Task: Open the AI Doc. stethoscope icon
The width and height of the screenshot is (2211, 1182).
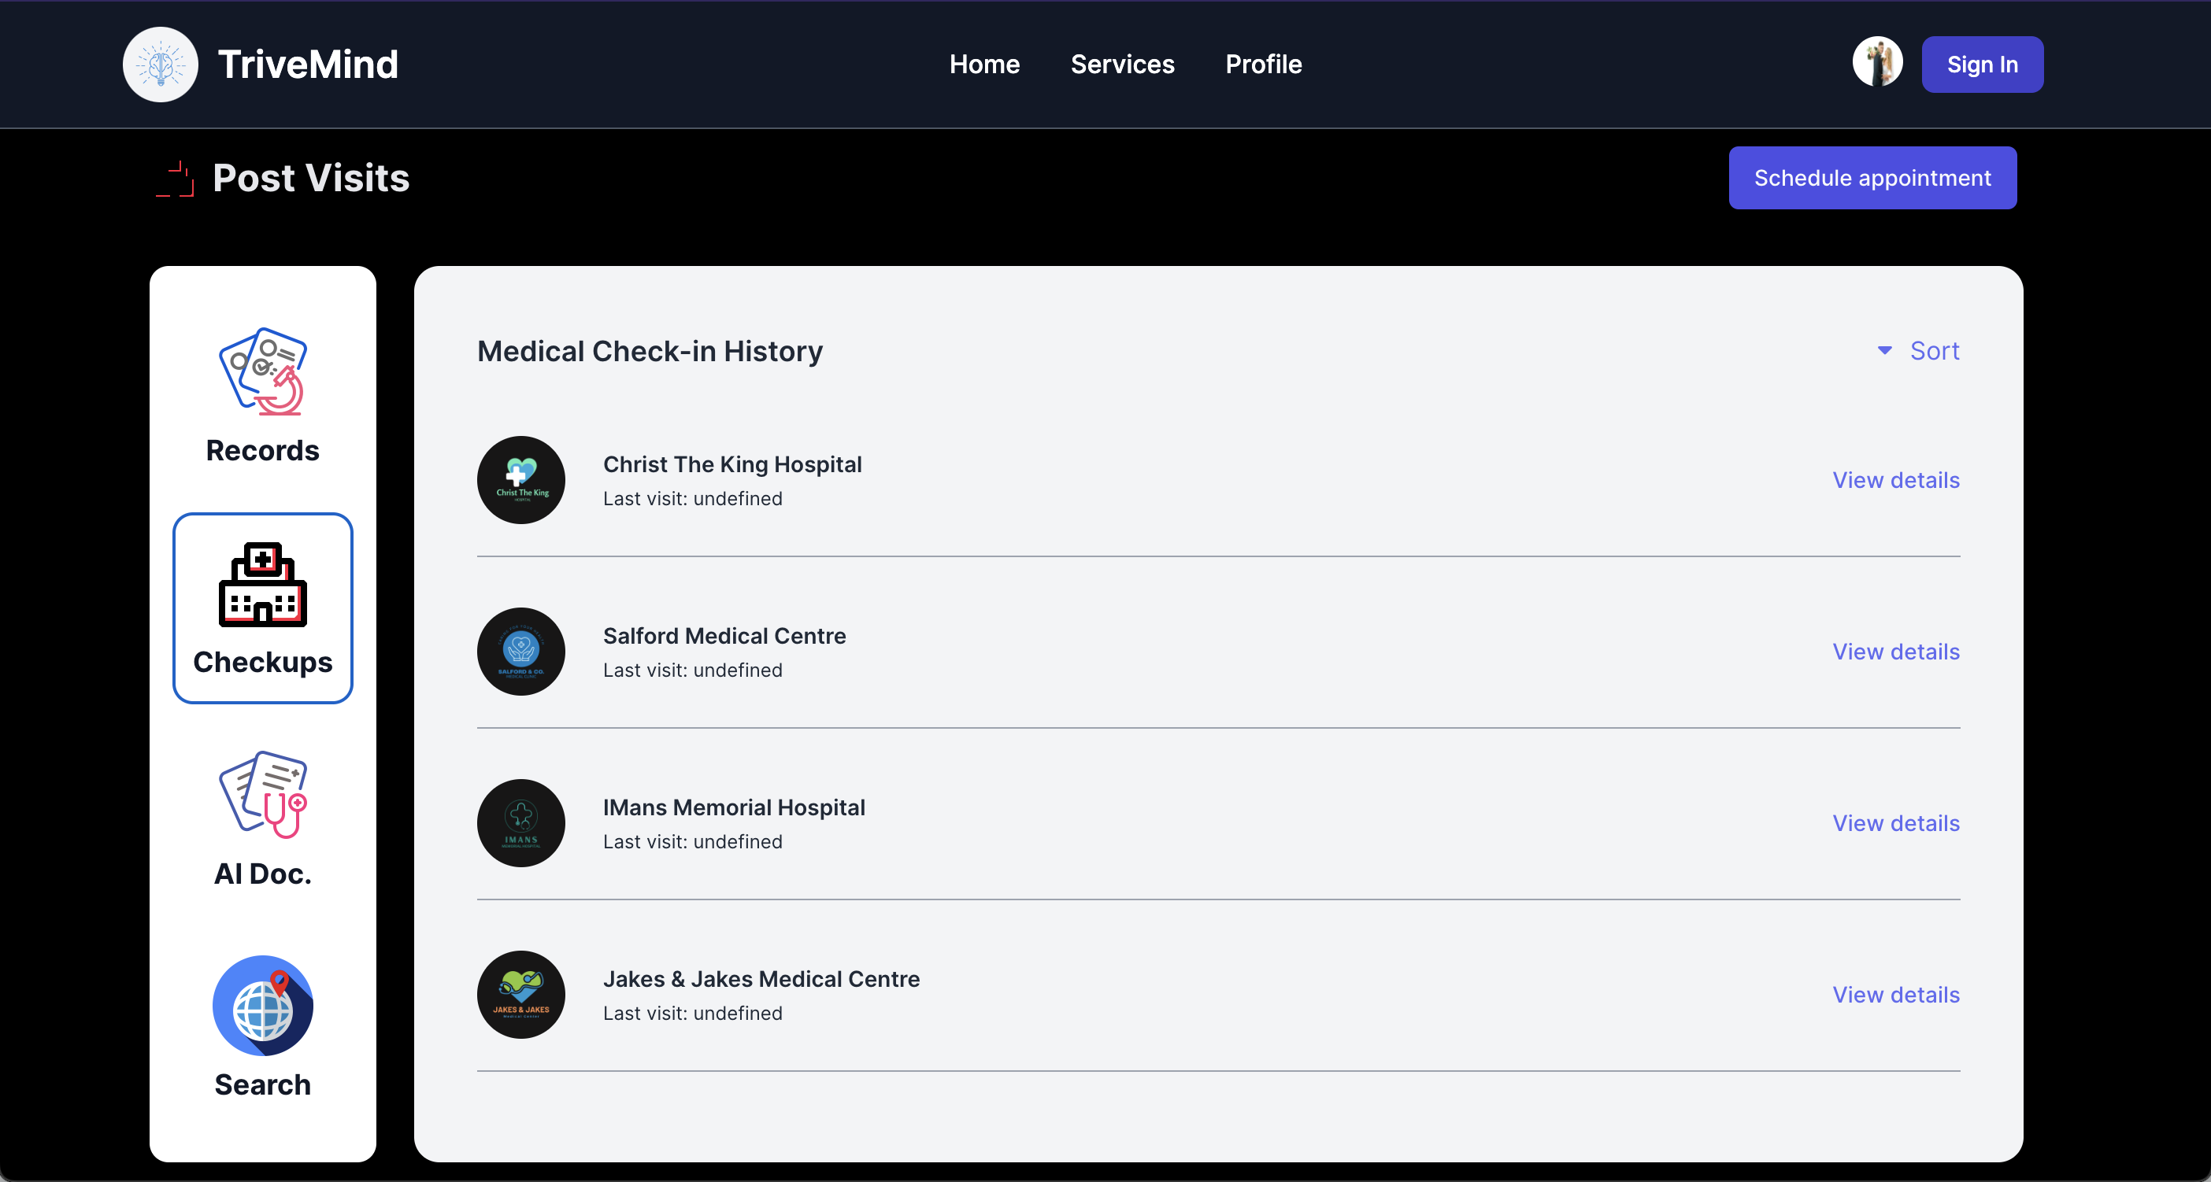Action: (263, 795)
